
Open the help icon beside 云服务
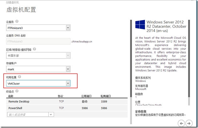[17, 21]
